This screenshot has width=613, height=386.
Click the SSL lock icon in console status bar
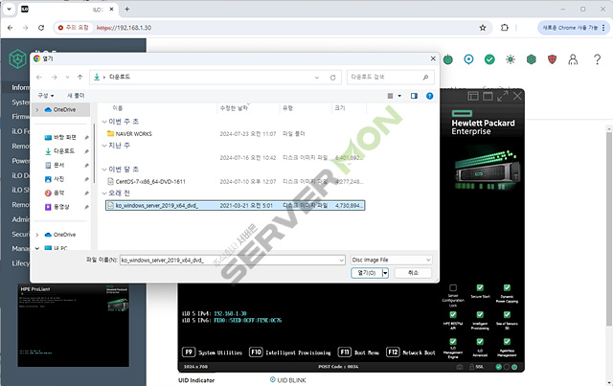pyautogui.click(x=471, y=367)
